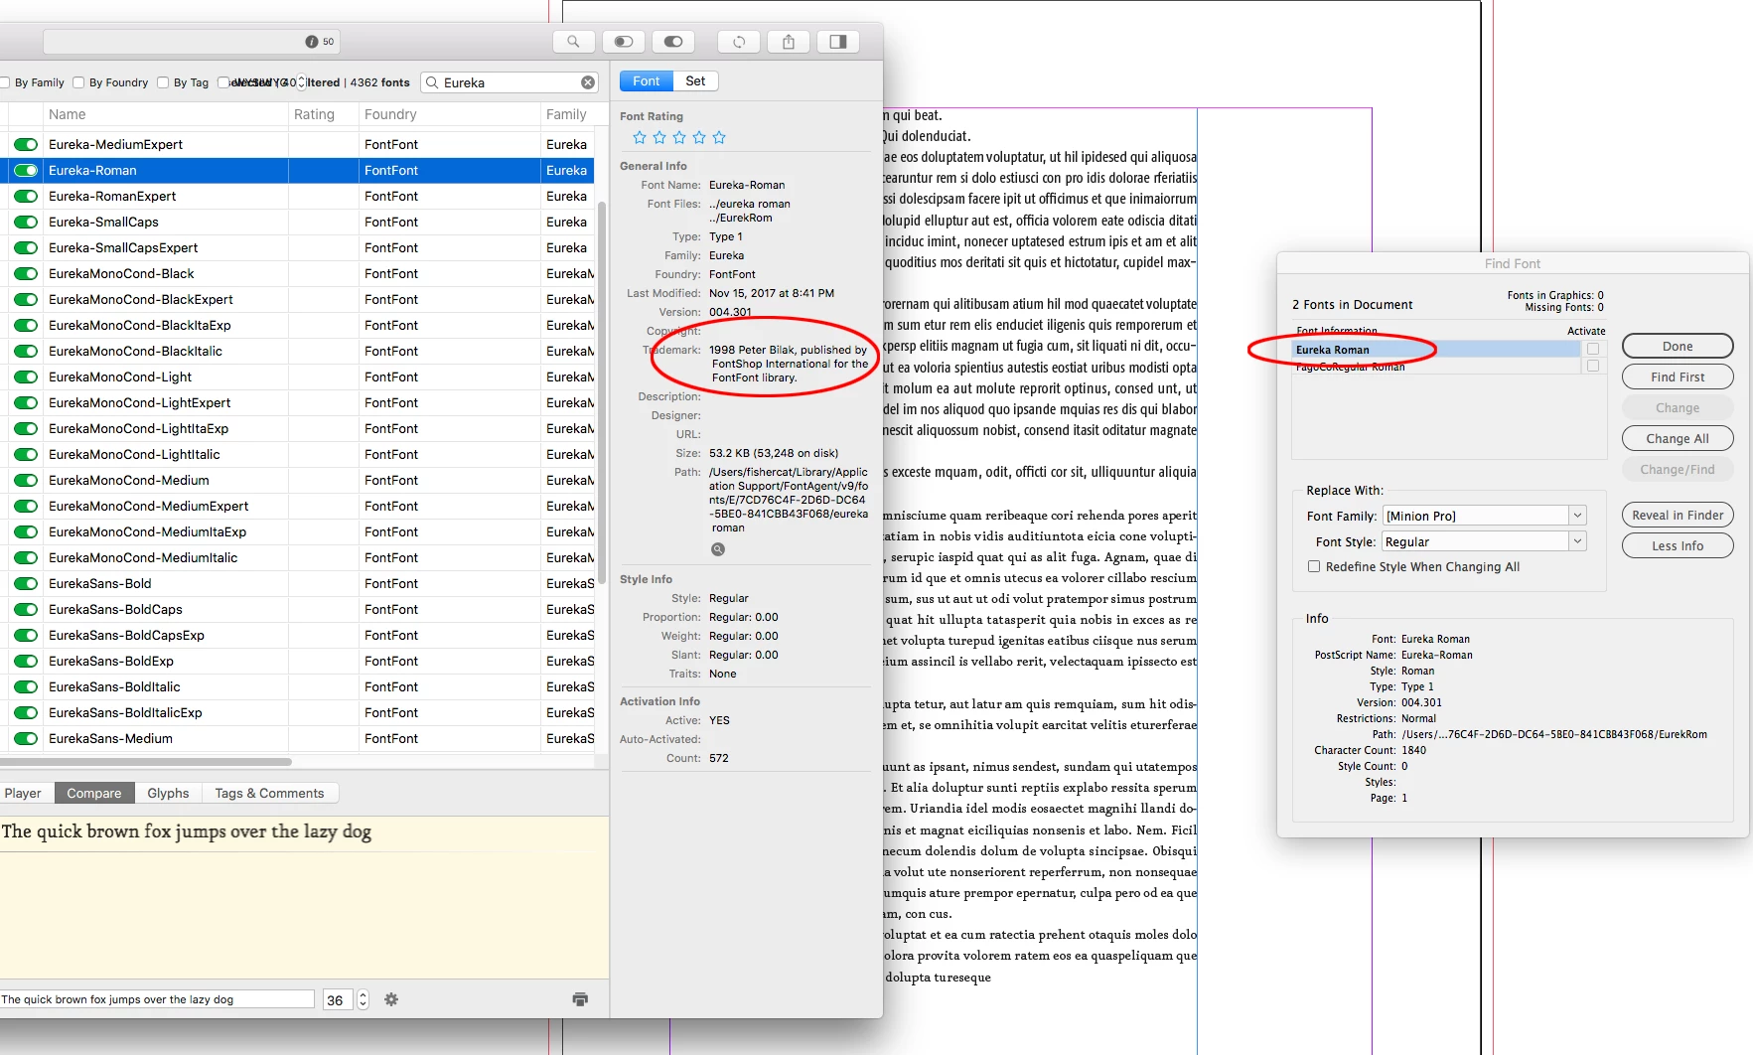Click the Less Info button
Viewport: 1753px width, 1055px height.
tap(1678, 545)
